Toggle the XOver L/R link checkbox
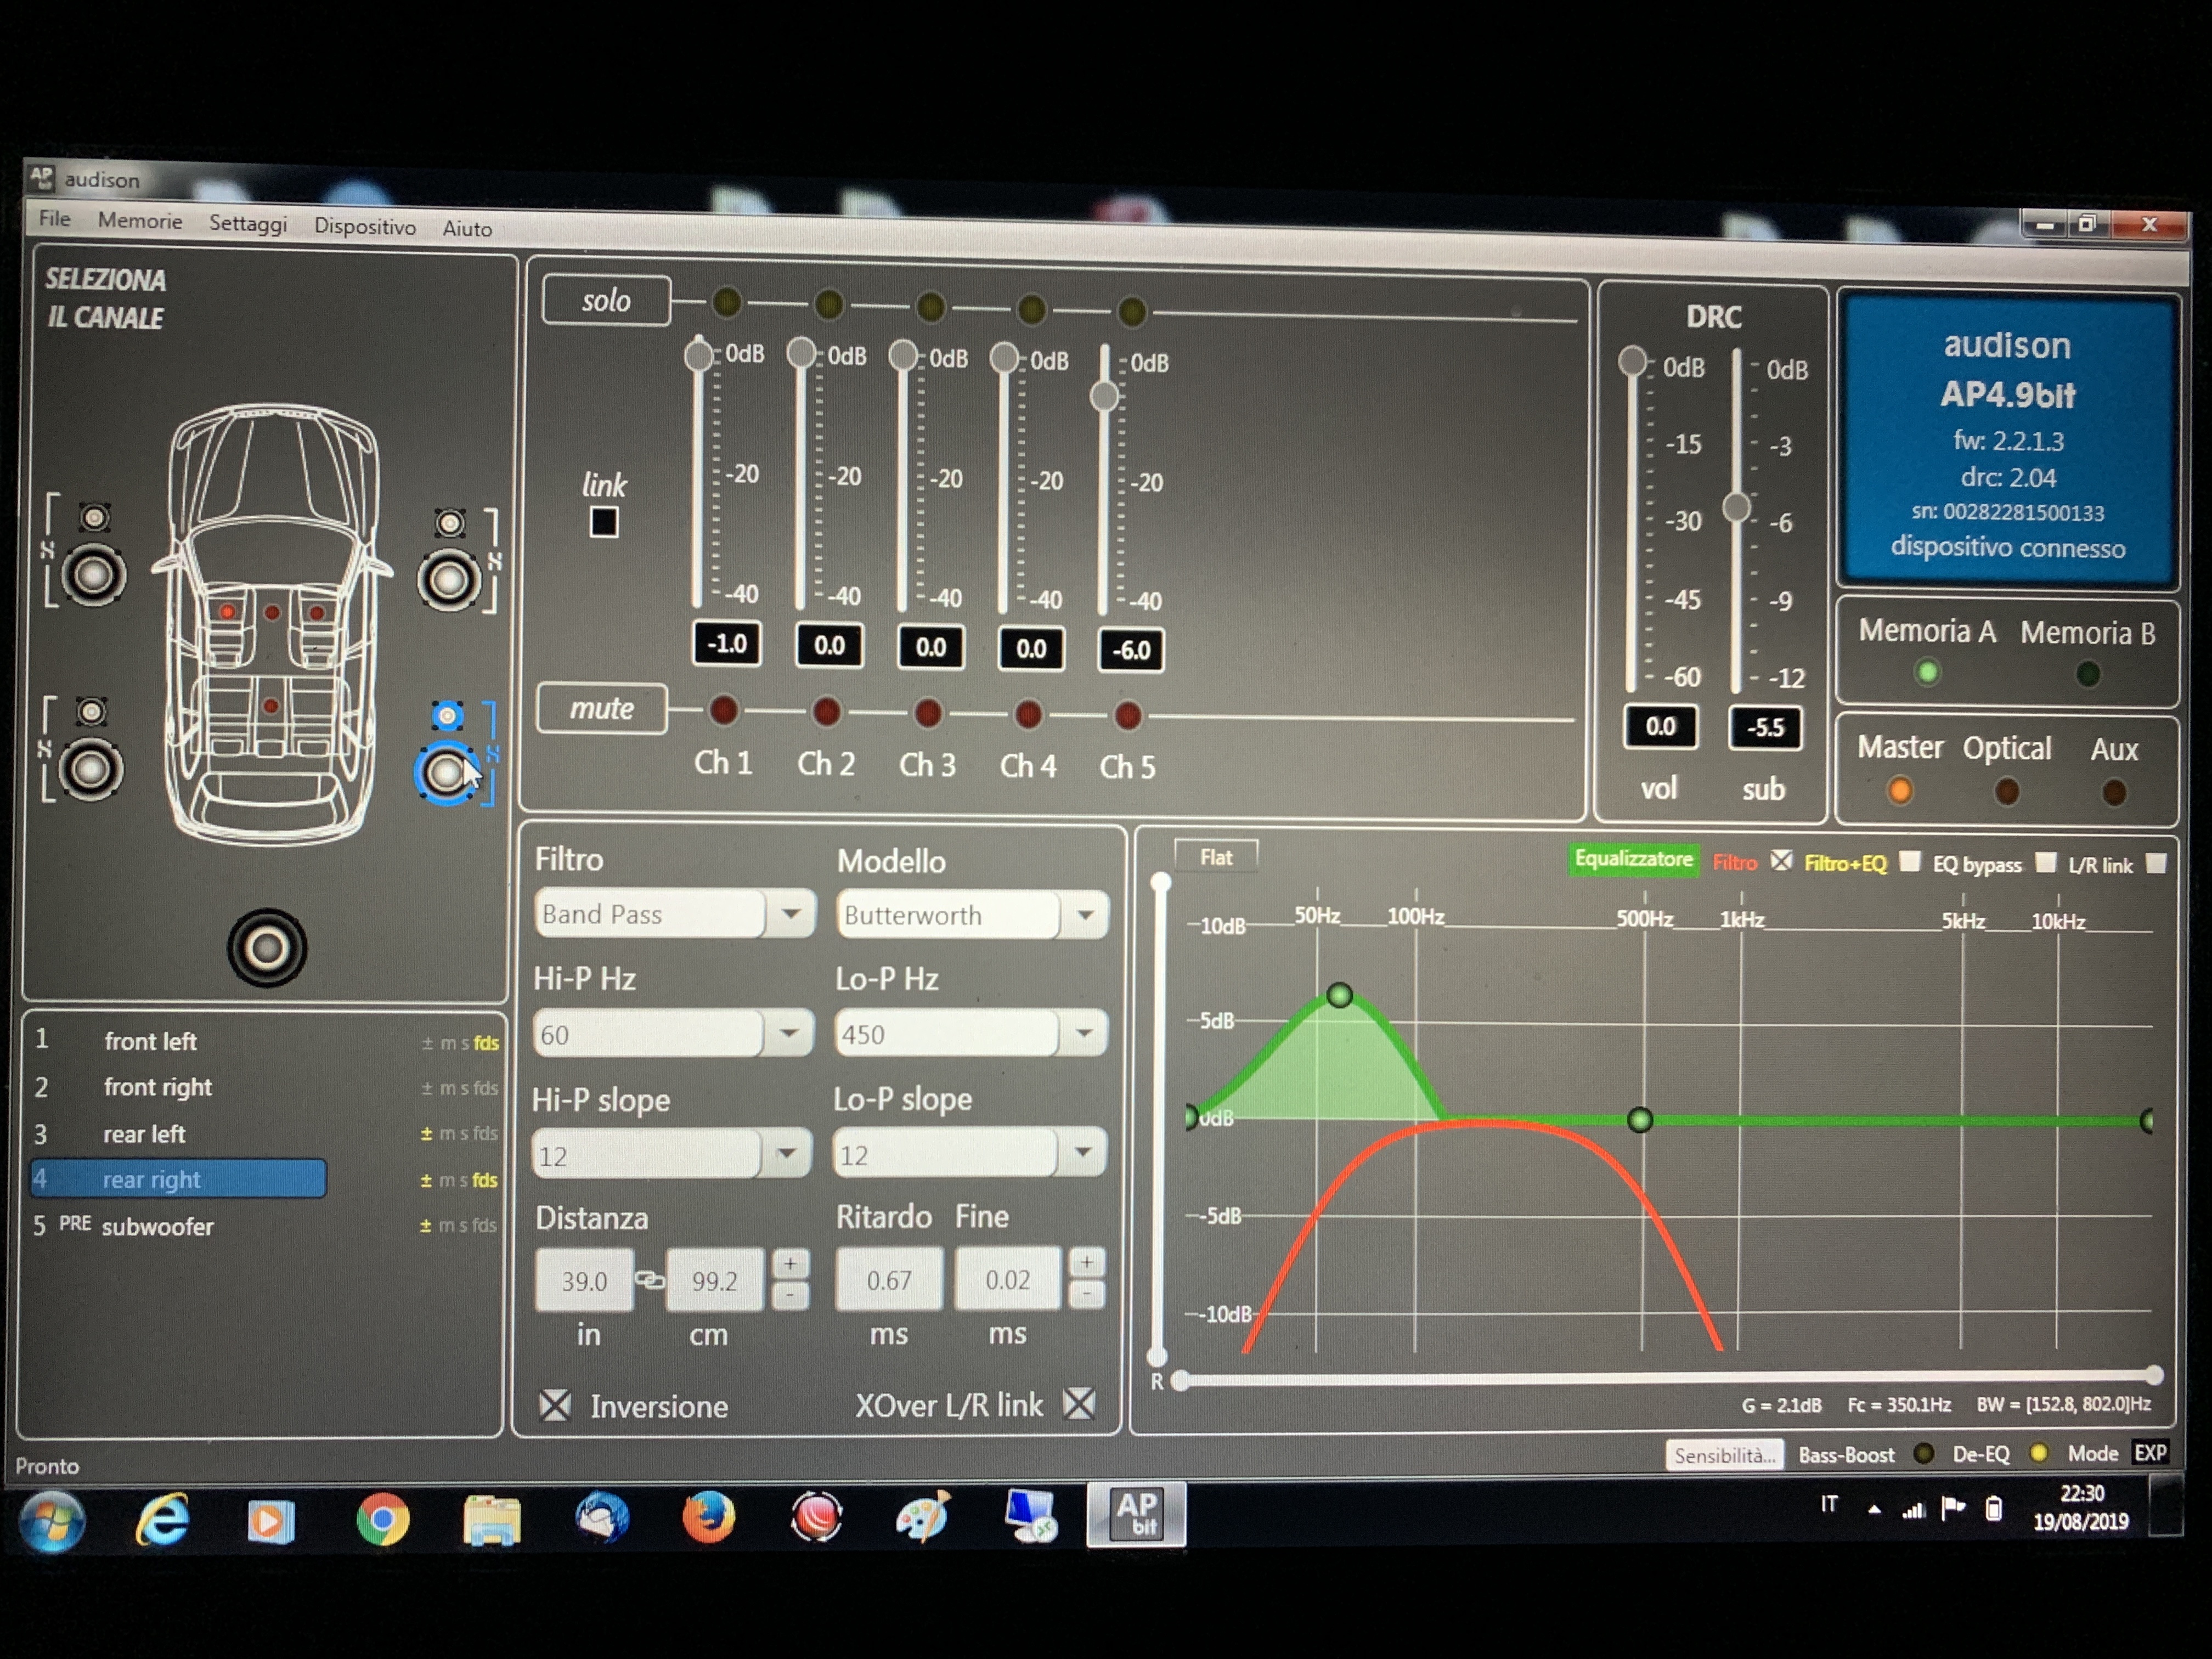The image size is (2212, 1659). click(x=1079, y=1403)
